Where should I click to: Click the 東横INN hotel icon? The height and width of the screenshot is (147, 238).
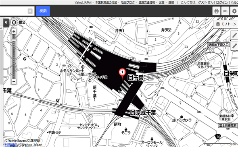click(x=232, y=116)
